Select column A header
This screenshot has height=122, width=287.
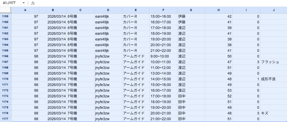point(25,10)
